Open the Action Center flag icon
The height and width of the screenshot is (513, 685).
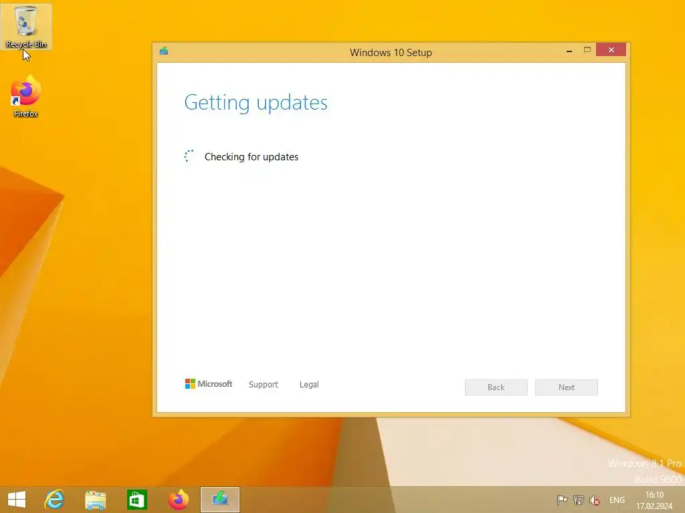click(x=562, y=500)
